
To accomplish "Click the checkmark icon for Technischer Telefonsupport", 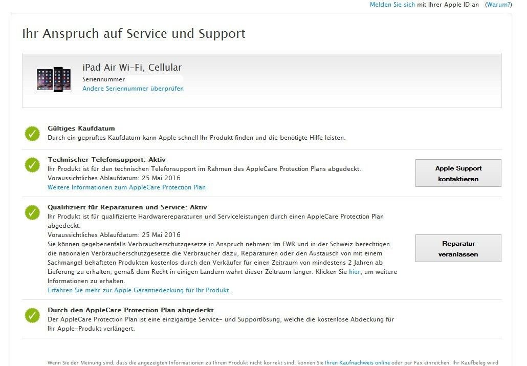I will (x=32, y=165).
